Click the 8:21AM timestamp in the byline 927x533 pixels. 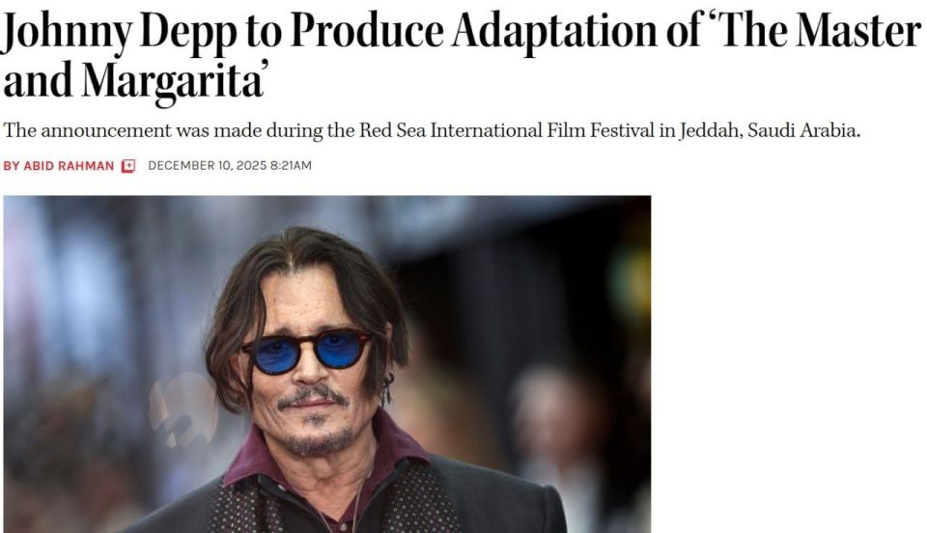pos(291,165)
